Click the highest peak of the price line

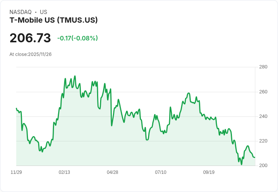75,76
